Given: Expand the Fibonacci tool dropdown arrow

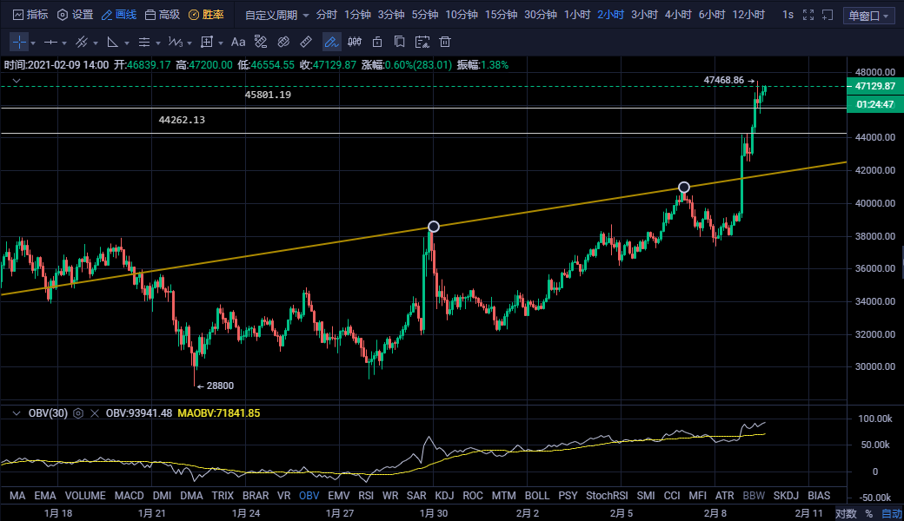Looking at the screenshot, I should click(x=158, y=43).
